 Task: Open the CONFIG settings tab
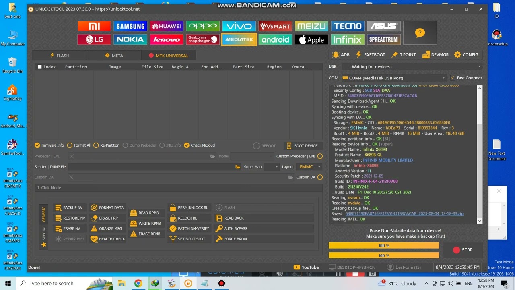click(x=466, y=55)
